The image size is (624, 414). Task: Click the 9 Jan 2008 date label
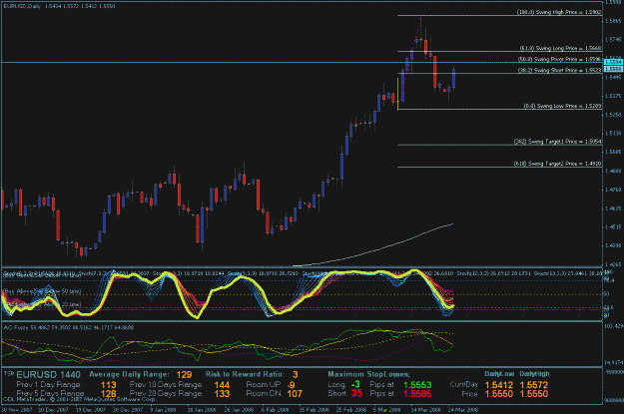pyautogui.click(x=163, y=410)
